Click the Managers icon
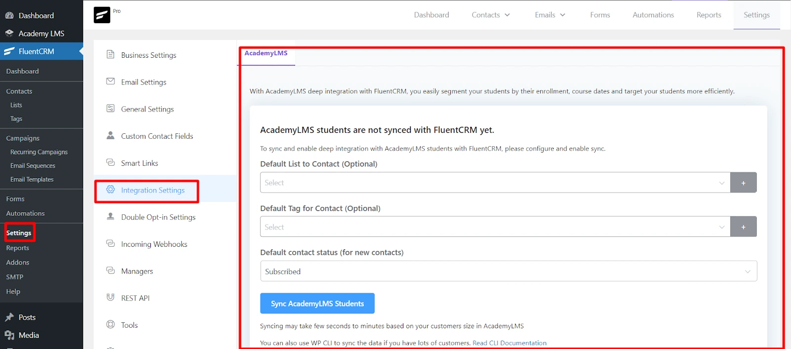791x349 pixels. (x=111, y=271)
